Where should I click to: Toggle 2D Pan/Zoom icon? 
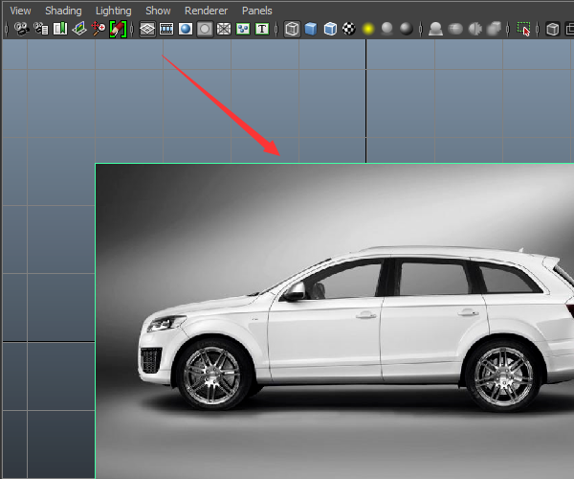[99, 30]
